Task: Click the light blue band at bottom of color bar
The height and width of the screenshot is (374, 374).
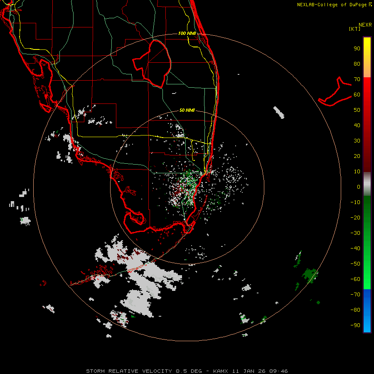Action: pyautogui.click(x=367, y=322)
